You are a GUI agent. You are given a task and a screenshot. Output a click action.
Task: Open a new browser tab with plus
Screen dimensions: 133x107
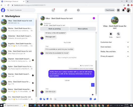pos(28,1)
